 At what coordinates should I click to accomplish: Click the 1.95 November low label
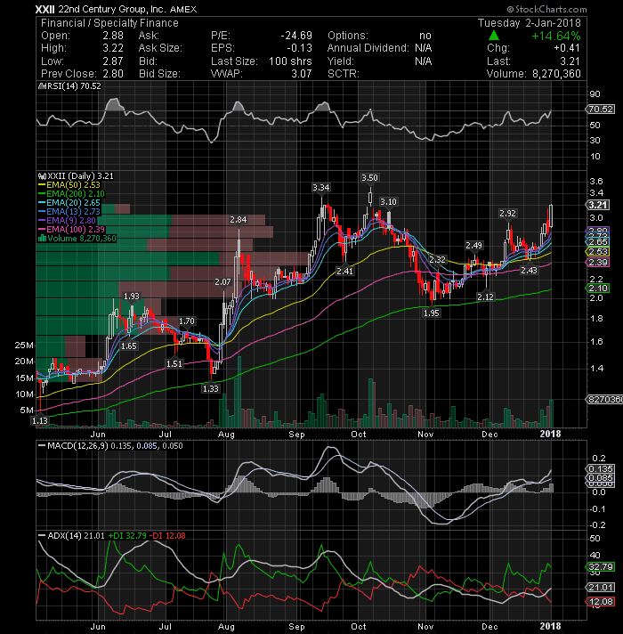tap(432, 313)
